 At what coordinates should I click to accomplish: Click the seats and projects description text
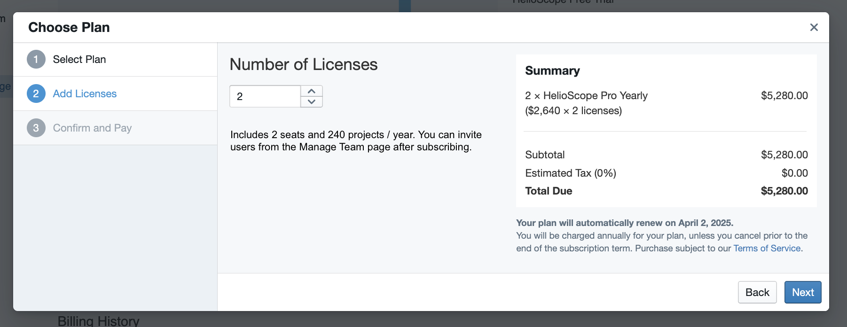coord(356,141)
